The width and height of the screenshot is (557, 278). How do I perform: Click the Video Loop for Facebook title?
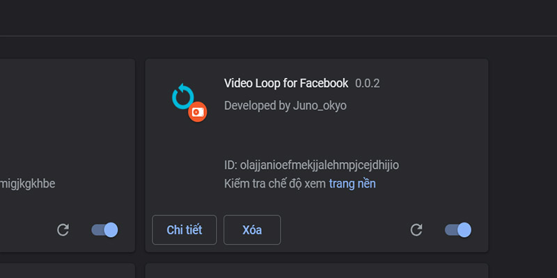pos(286,83)
